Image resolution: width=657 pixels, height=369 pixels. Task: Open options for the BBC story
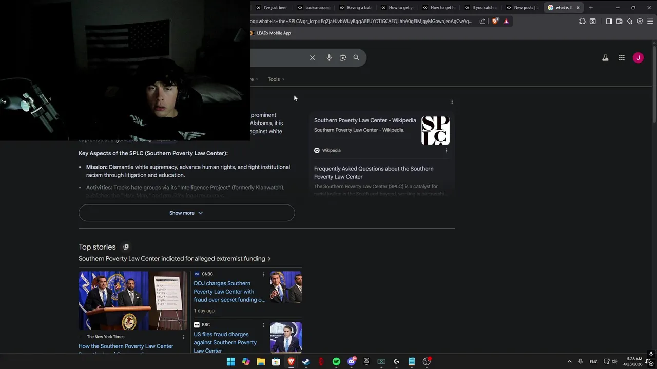click(264, 325)
